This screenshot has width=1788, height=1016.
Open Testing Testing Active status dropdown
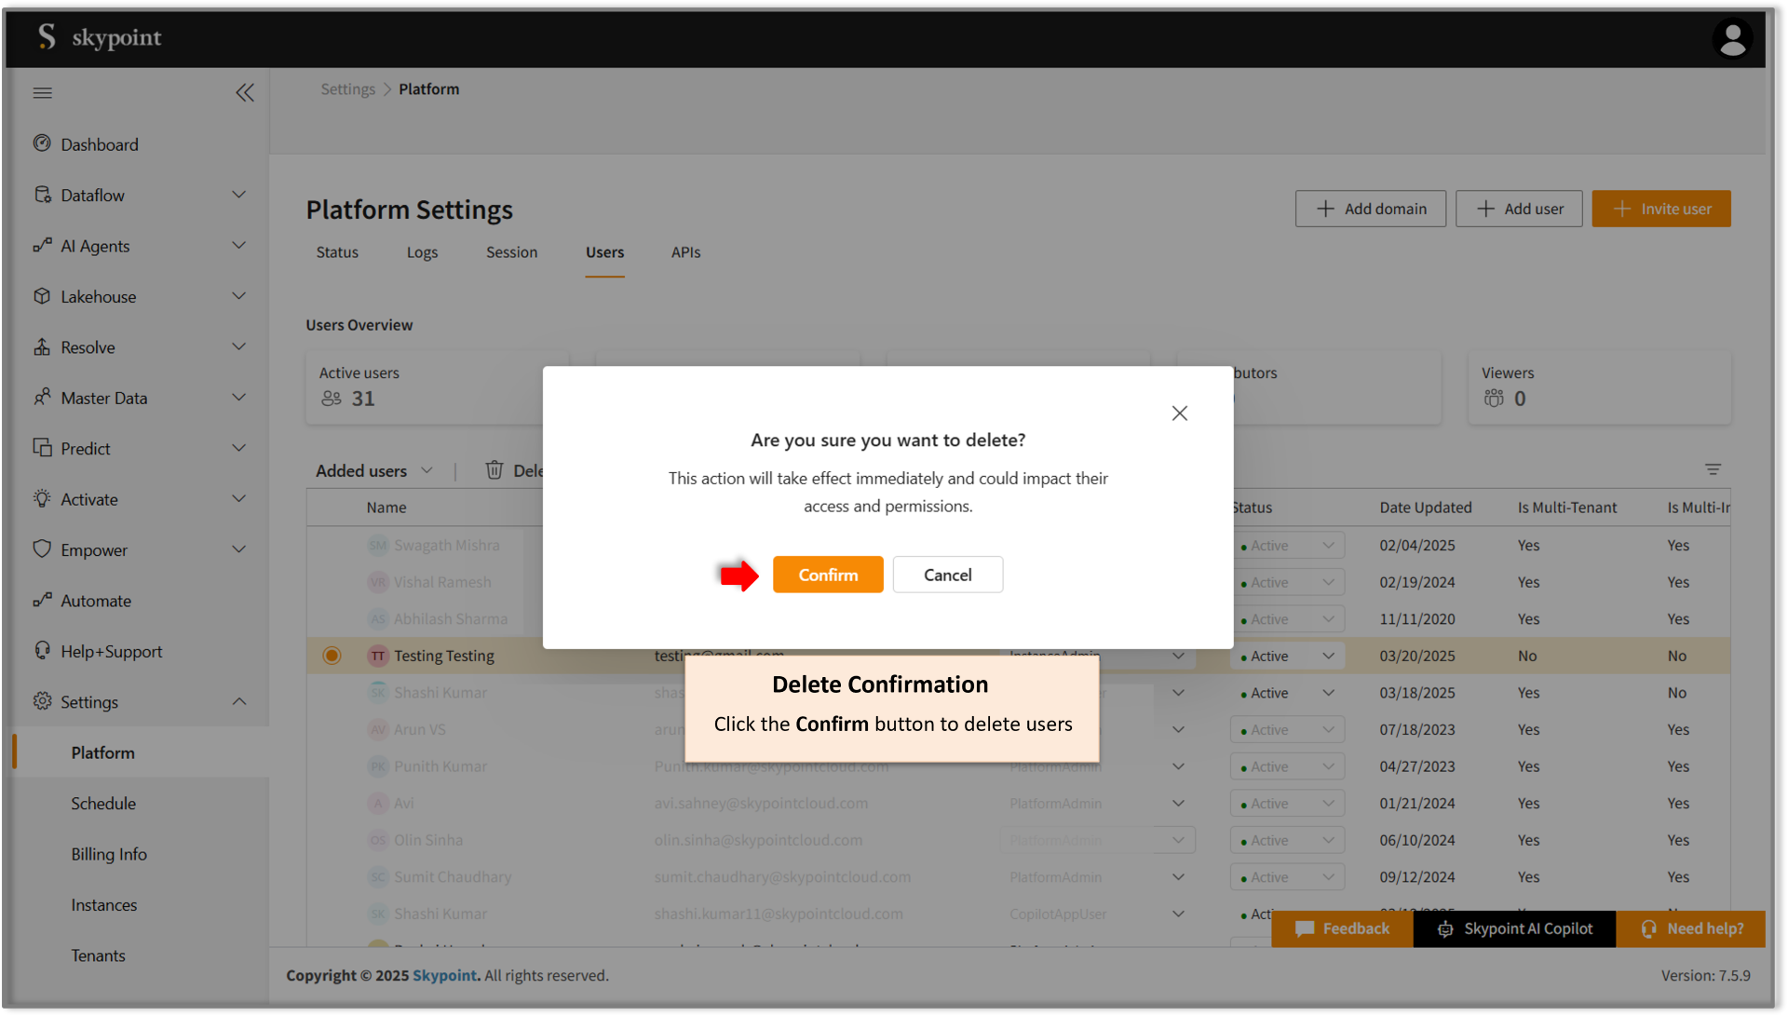[x=1287, y=656]
